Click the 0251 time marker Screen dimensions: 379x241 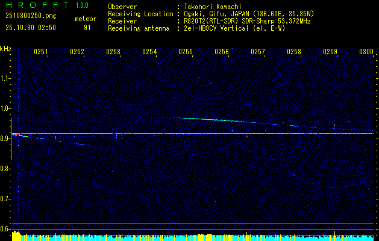click(41, 52)
